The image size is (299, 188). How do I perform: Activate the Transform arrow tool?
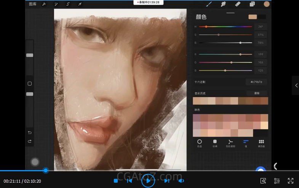pos(80,4)
